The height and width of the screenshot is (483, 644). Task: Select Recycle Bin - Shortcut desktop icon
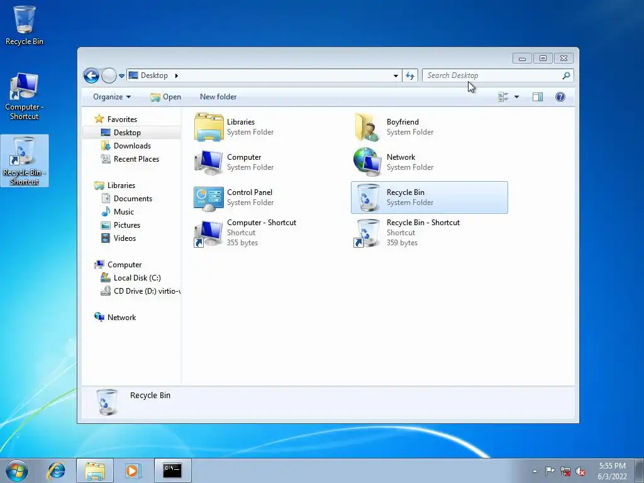[x=25, y=160]
